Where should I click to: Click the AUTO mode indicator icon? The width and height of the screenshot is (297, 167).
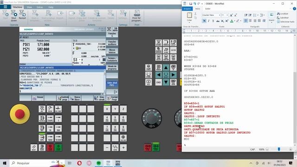coord(115,29)
